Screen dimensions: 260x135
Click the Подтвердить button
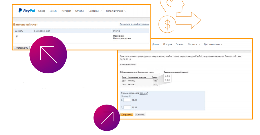tap(22, 48)
